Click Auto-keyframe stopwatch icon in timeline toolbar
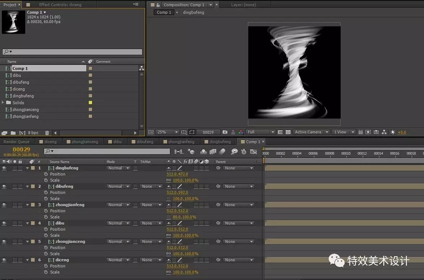Viewport: 424px width, 280px height. click(244, 151)
